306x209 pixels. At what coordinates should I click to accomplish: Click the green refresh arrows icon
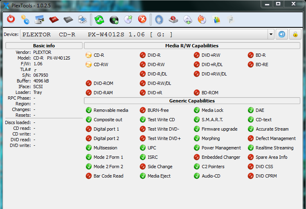point(99,20)
